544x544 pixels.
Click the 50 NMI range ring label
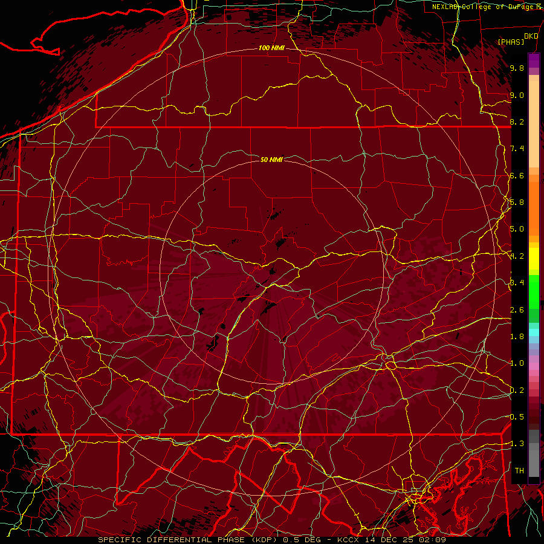pyautogui.click(x=271, y=160)
